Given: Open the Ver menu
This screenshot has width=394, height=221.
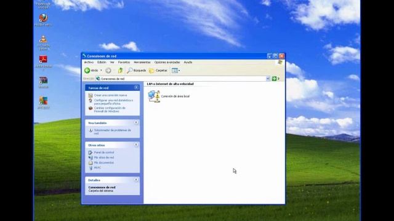Looking at the screenshot, I should click(x=112, y=62).
